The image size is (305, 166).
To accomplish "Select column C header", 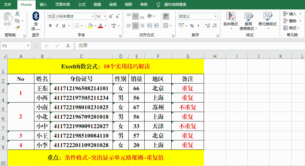I will tap(82, 56).
